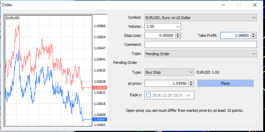Focus the Comment text field
The width and height of the screenshot is (265, 132).
tap(201, 44)
